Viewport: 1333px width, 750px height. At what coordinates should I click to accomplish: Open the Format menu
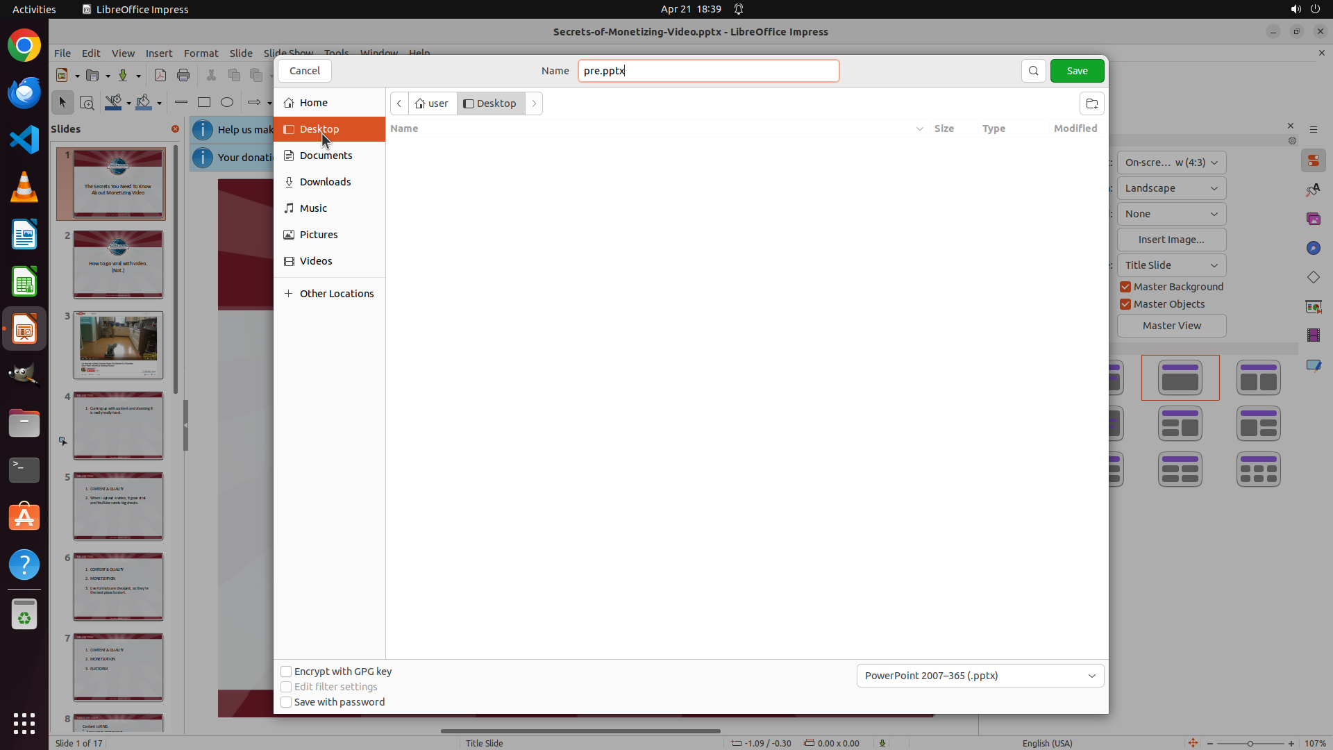(x=201, y=53)
